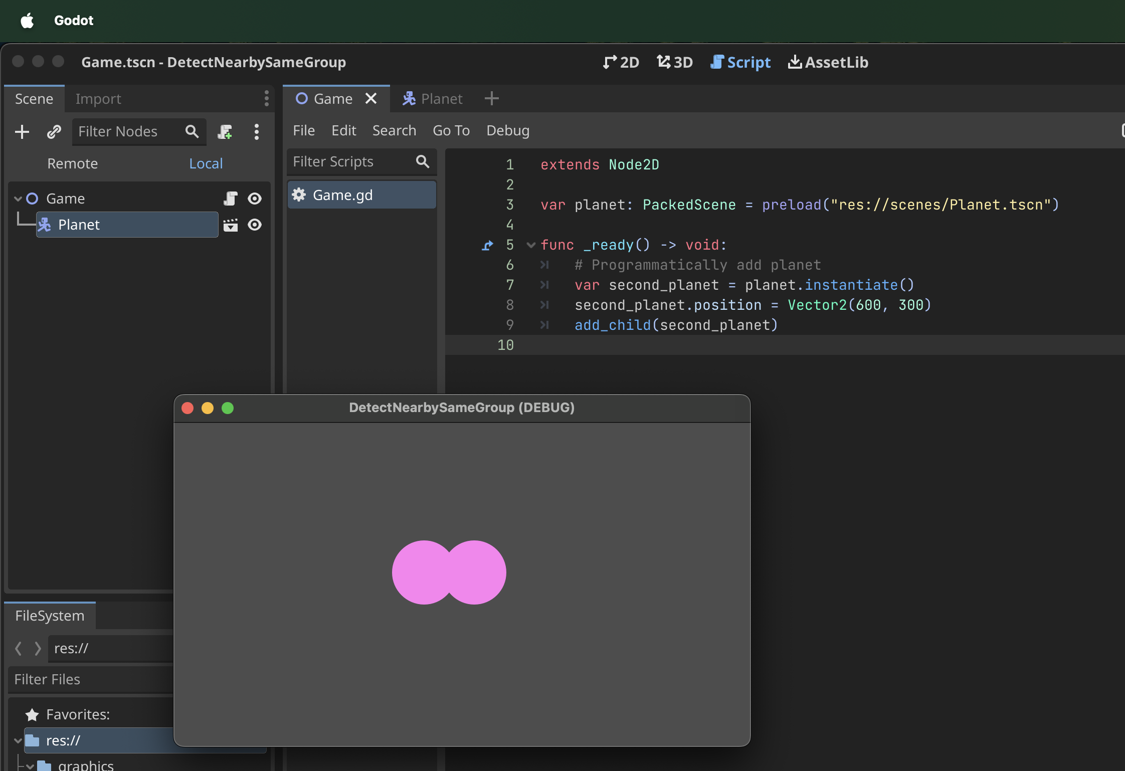Go back in FileSystem history
This screenshot has height=771, width=1125.
tap(19, 648)
